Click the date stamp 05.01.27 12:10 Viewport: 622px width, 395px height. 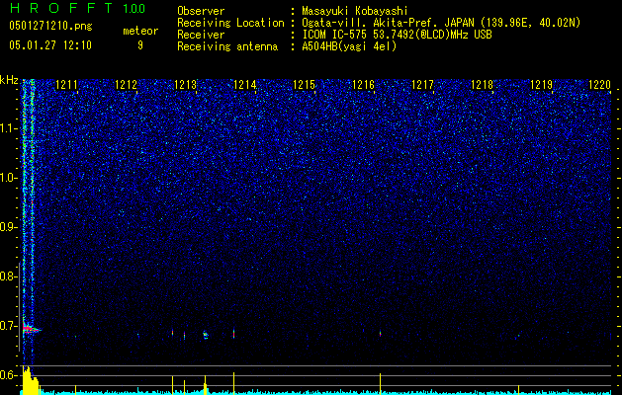50,45
